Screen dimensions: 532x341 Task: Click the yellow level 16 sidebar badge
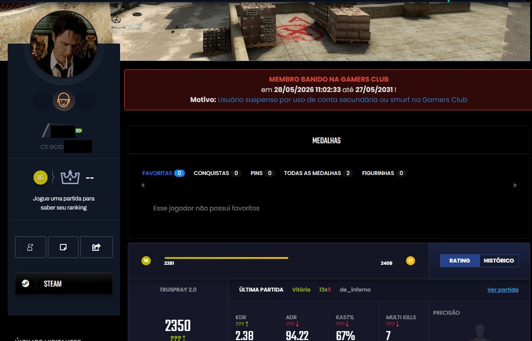point(40,178)
